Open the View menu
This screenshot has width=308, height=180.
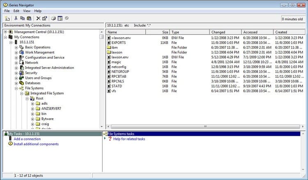27,11
